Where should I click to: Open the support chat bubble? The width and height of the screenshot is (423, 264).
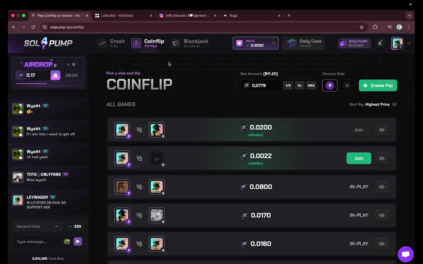[405, 254]
